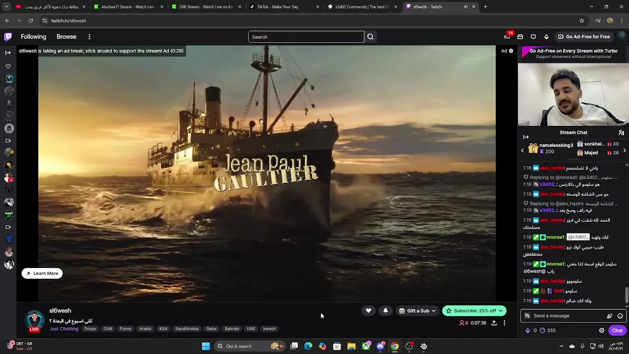Open the Twitch home logo
This screenshot has width=629, height=354.
8,36
